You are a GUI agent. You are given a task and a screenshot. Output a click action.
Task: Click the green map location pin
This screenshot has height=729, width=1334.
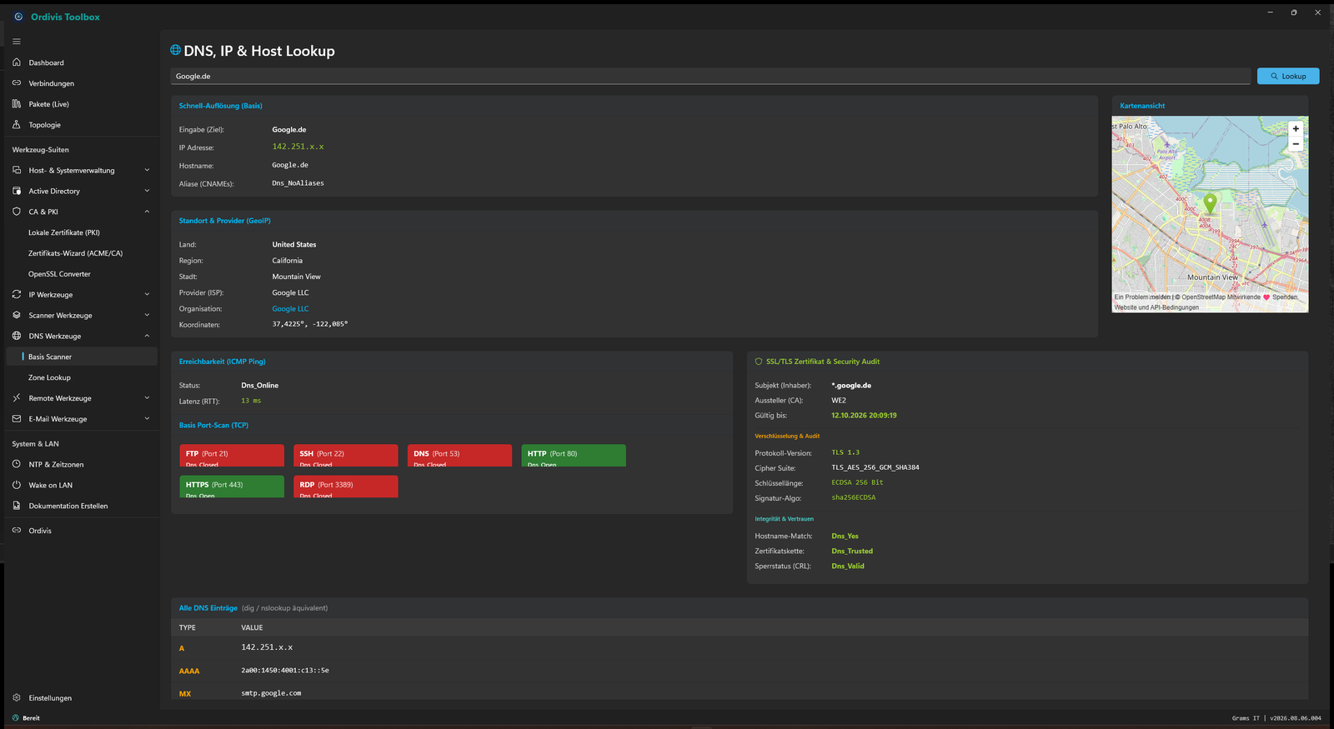(1210, 202)
